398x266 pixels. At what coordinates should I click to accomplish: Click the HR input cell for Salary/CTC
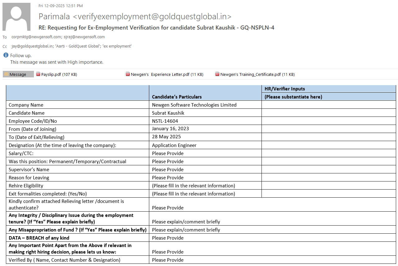[329, 153]
